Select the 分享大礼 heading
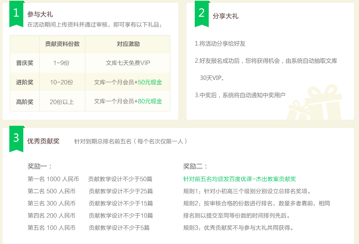Viewport: 359px width, 244px height. click(x=225, y=16)
